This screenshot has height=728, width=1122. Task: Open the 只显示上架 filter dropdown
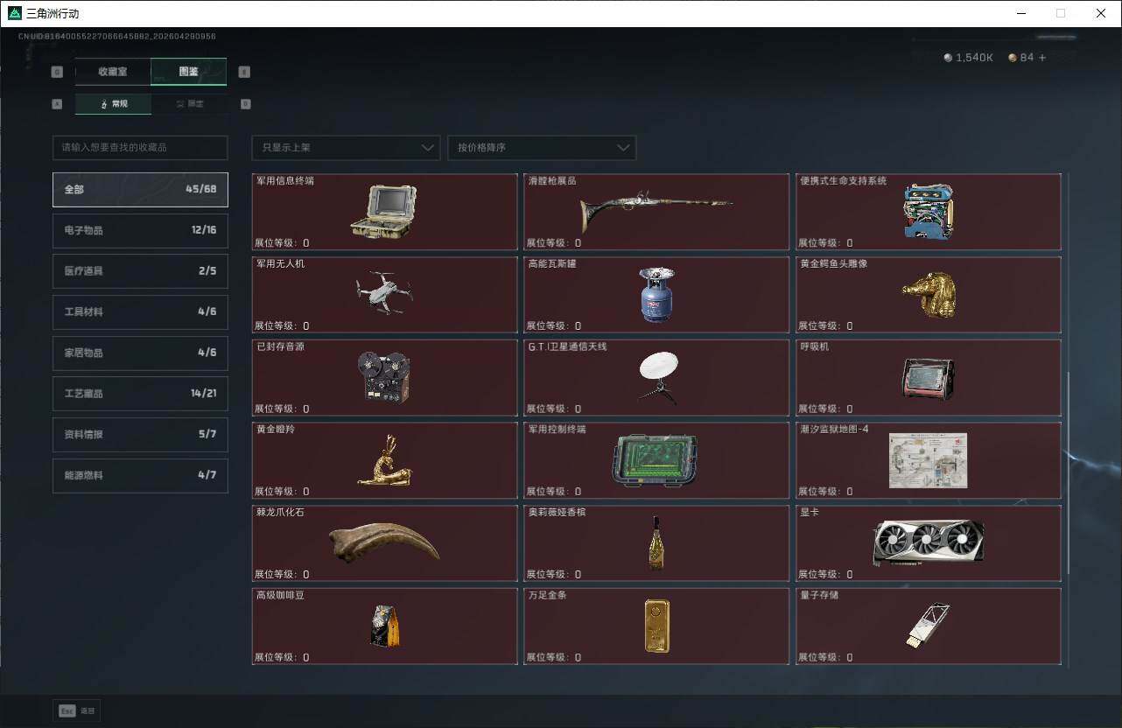tap(345, 148)
